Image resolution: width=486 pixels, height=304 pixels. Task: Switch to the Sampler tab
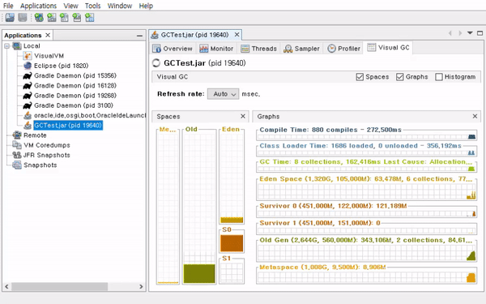tap(301, 49)
